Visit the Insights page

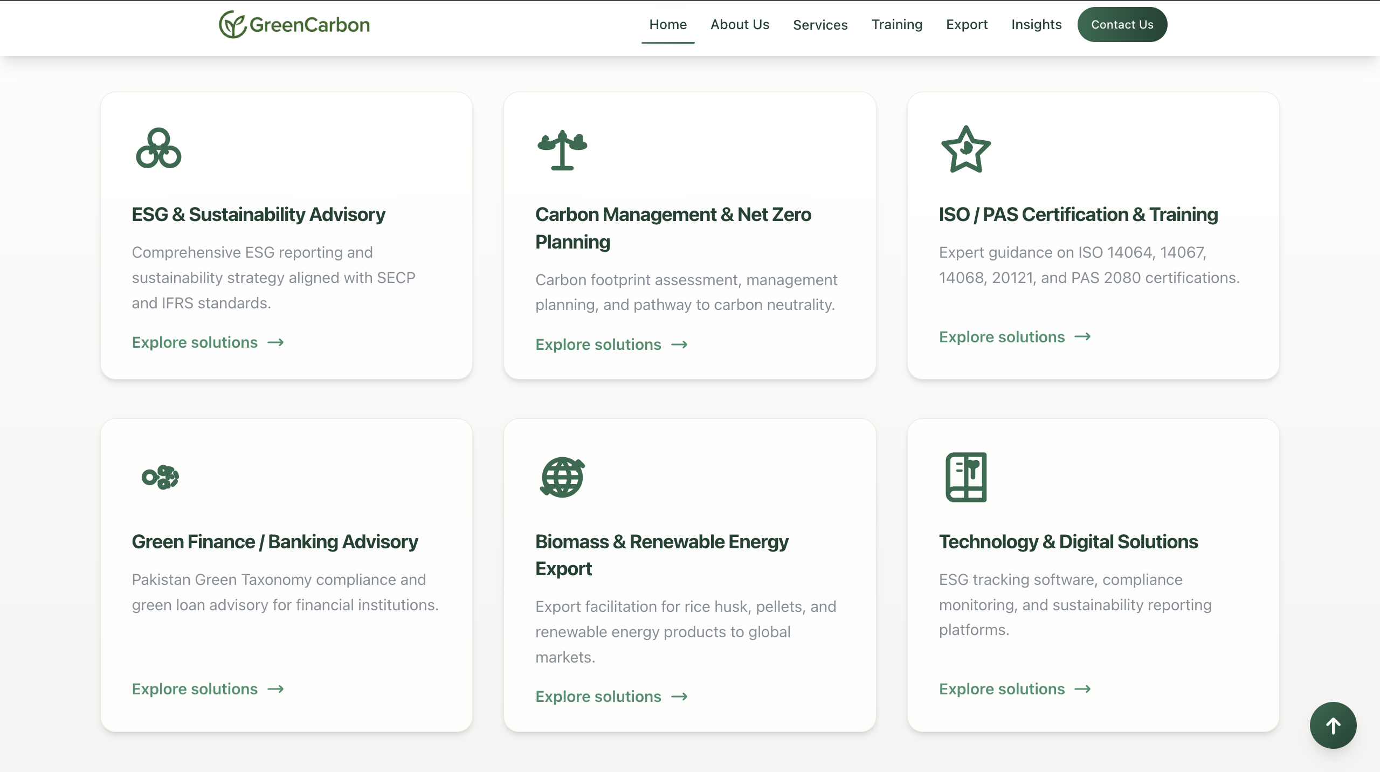tap(1036, 25)
